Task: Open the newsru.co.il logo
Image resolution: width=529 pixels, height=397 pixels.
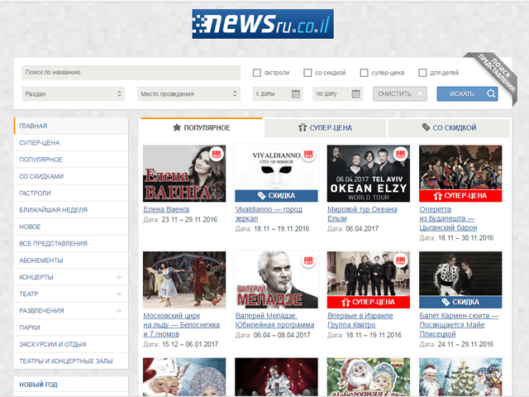Action: [263, 24]
